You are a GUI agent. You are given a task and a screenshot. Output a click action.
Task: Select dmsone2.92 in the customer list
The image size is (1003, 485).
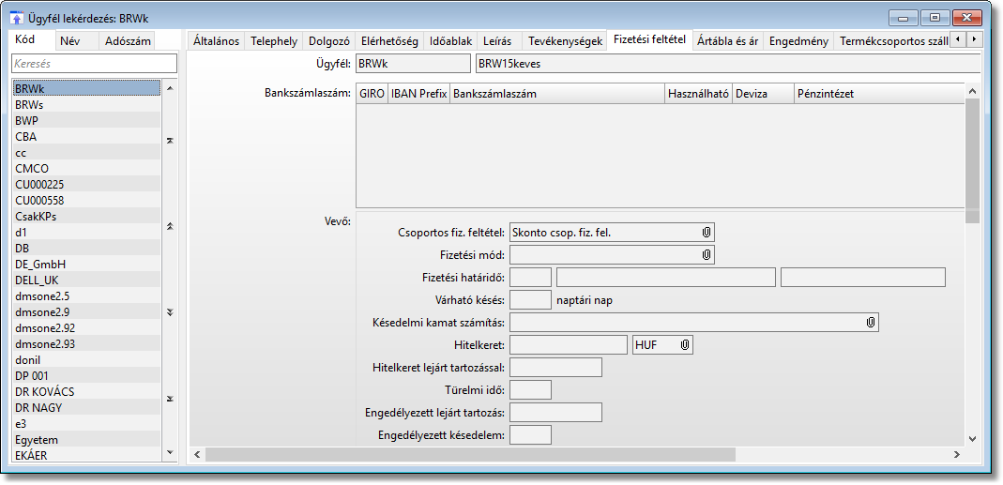pos(86,327)
